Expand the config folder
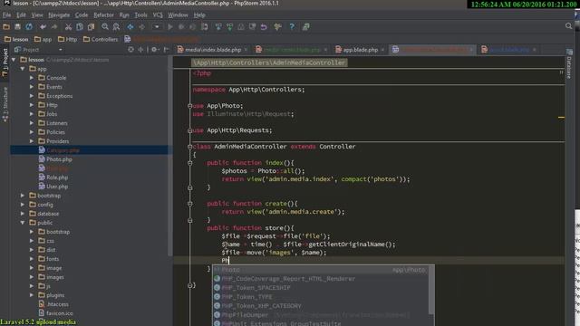580x326 pixels. [23, 205]
